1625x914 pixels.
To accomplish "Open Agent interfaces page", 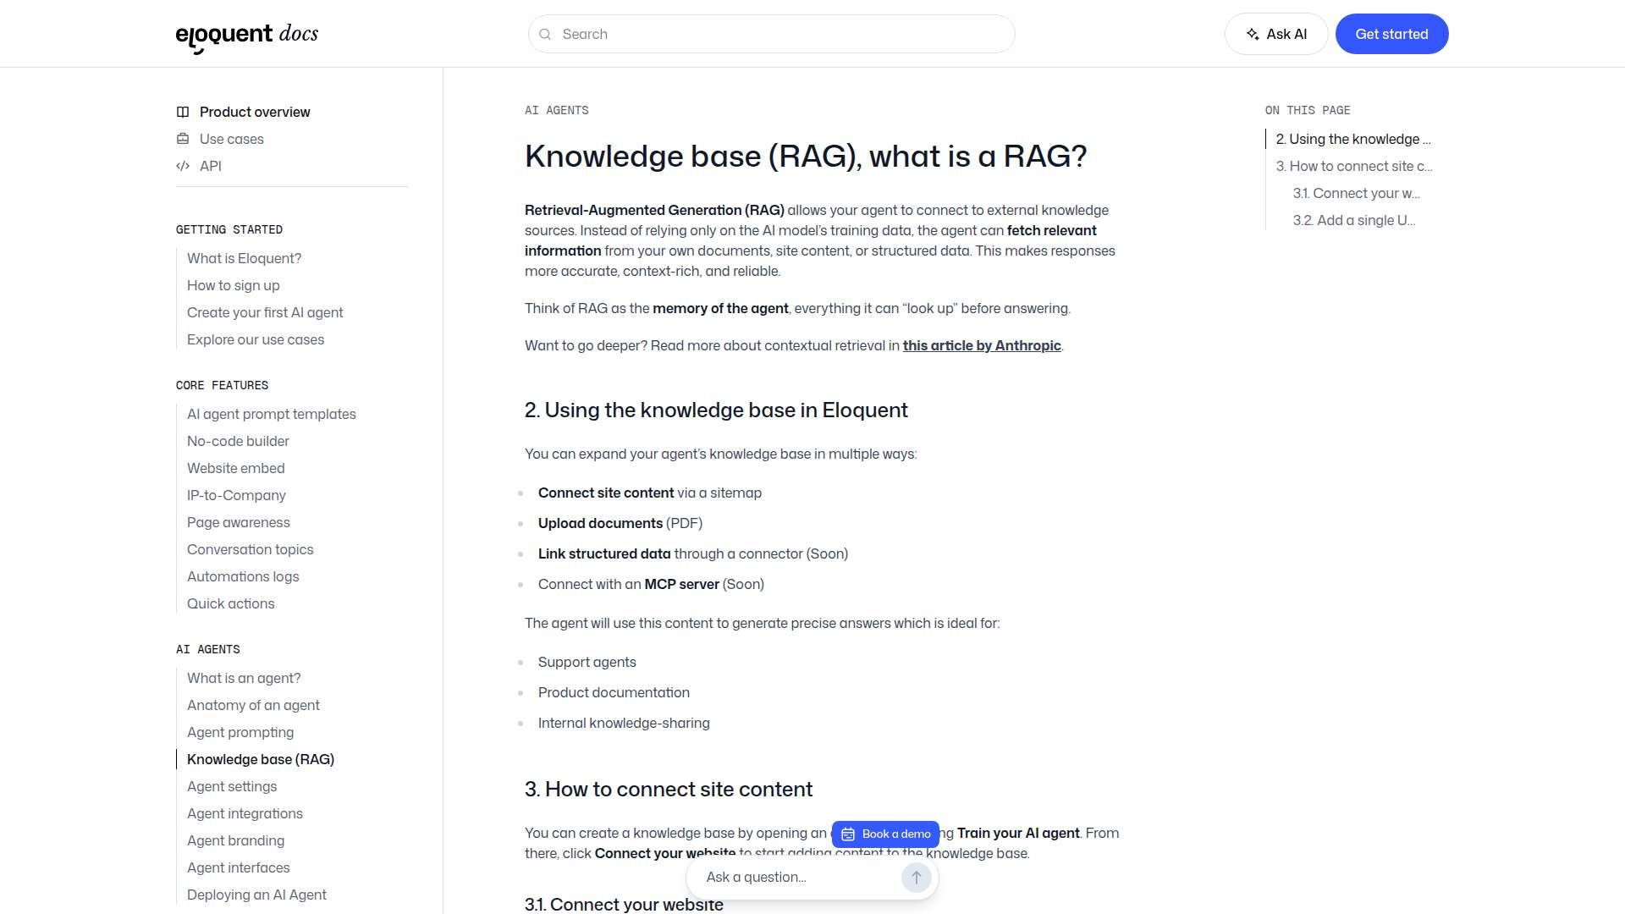I will click(239, 867).
